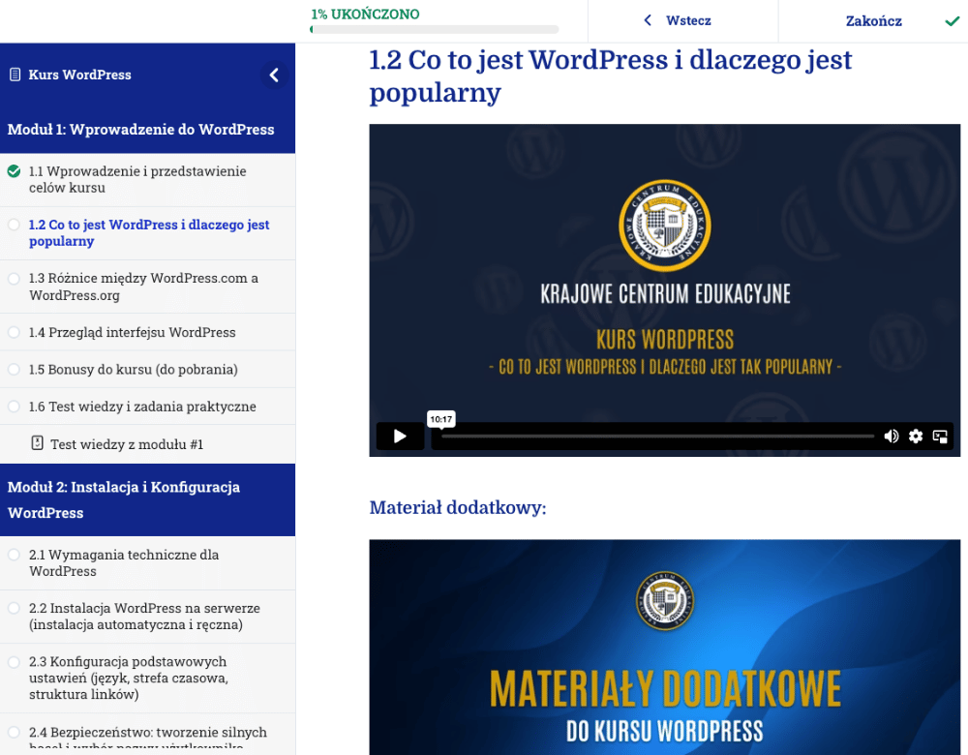Expand Moduł 2: Instalacja i Konfiguracja header

click(147, 500)
